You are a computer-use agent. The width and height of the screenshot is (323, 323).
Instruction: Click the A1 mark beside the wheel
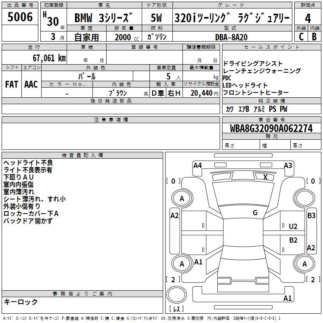point(198,262)
